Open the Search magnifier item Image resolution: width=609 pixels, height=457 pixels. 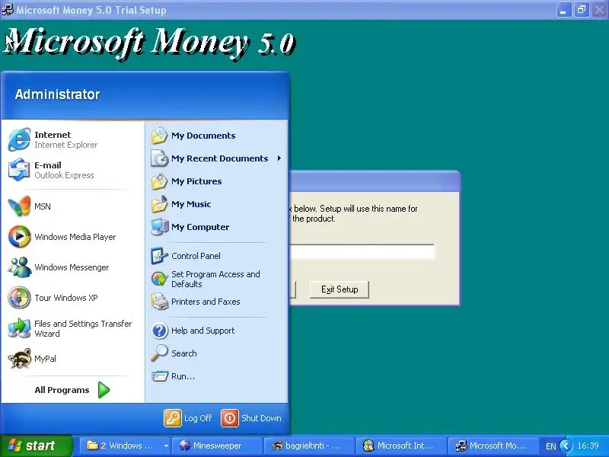[217, 353]
